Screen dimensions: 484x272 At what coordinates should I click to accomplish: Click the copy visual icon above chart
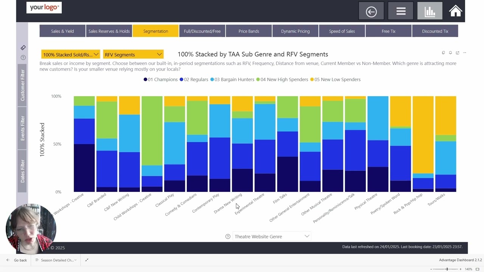(444, 53)
